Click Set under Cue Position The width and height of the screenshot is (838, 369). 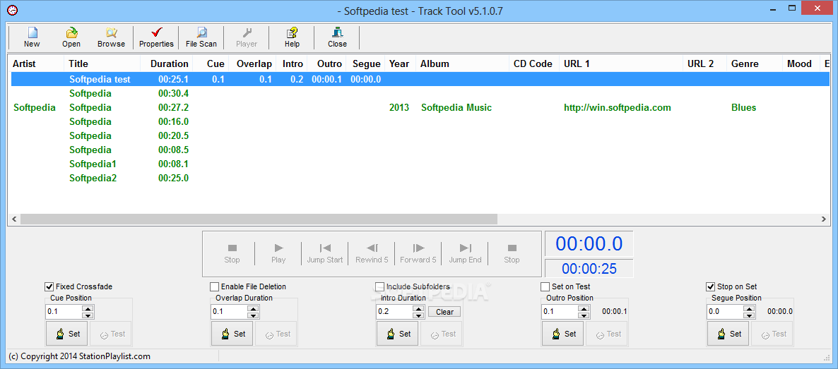[67, 334]
